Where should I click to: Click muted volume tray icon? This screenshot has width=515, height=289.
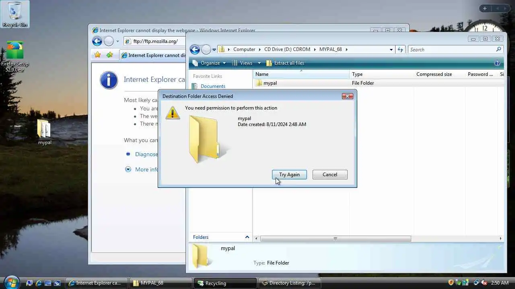[x=484, y=283]
